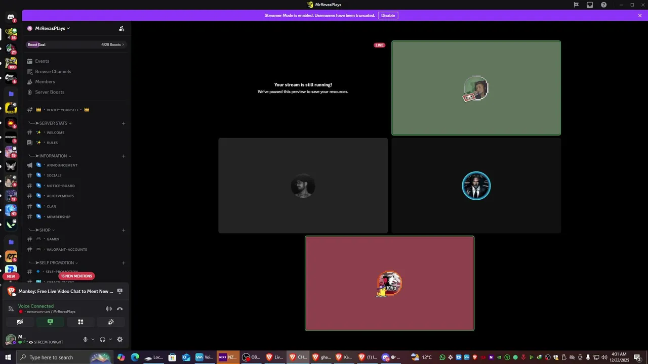Open the server with 100 badge
648x364 pixels.
point(11,64)
